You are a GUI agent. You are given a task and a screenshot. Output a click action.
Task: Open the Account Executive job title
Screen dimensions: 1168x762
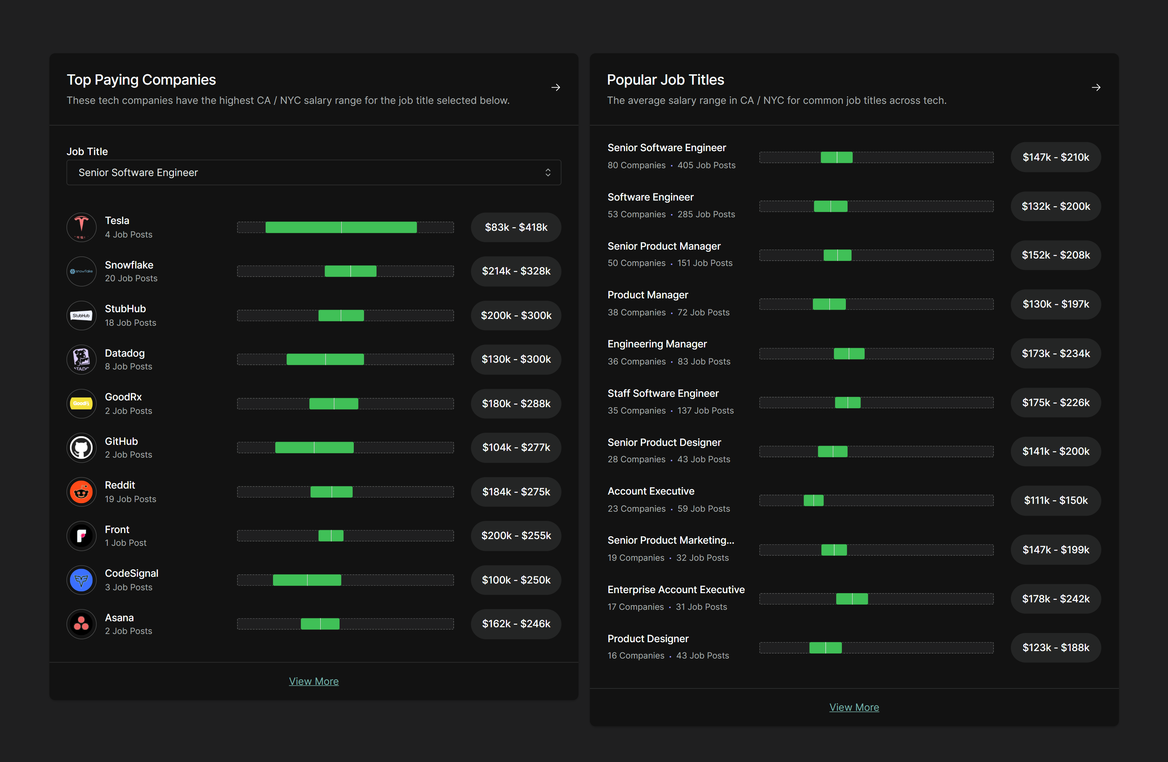[x=651, y=491]
